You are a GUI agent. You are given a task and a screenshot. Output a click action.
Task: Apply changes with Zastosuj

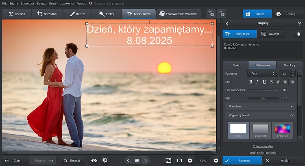point(242,161)
